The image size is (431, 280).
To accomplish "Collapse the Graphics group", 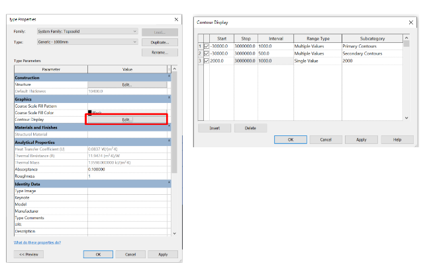I will (169, 97).
